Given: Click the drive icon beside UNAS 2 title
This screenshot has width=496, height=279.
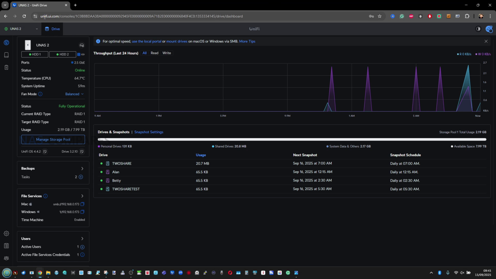Looking at the screenshot, I should pos(82,45).
